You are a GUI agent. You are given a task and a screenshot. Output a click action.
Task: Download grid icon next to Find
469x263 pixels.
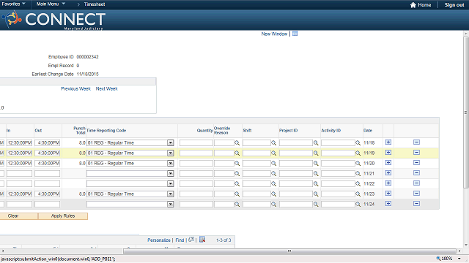[x=202, y=240]
